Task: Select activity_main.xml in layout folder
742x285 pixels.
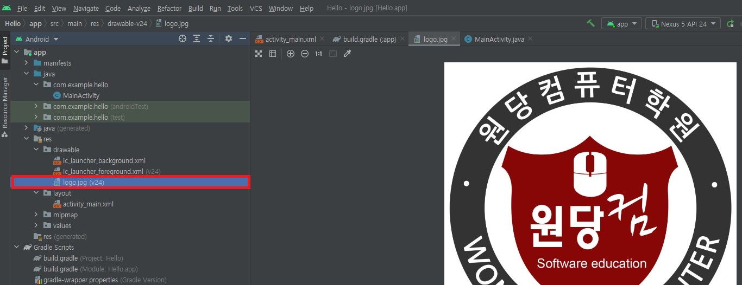Action: coord(88,204)
